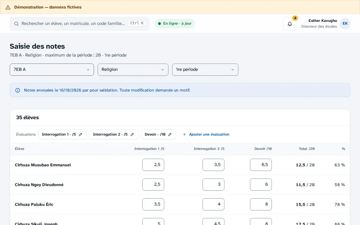Edit Interrogation 1 with pencil icon

tap(80, 134)
